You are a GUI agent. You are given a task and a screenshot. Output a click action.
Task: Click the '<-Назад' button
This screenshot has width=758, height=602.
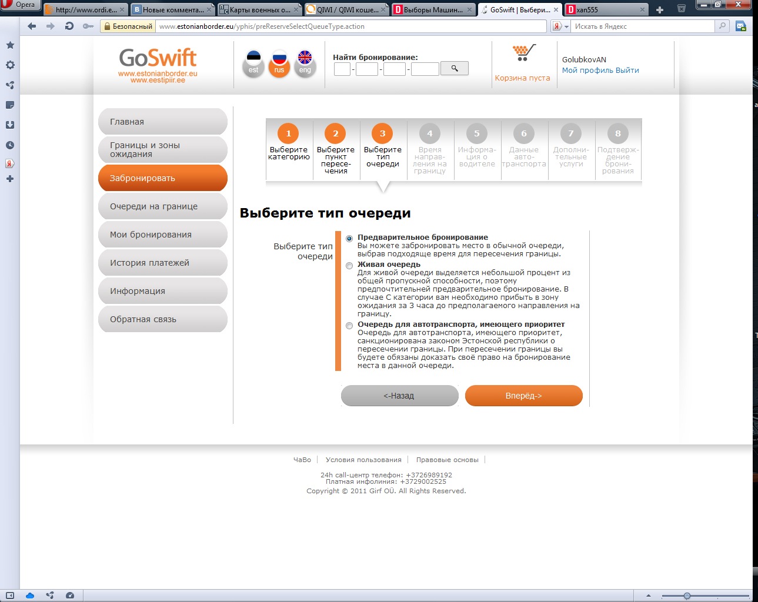pos(399,396)
